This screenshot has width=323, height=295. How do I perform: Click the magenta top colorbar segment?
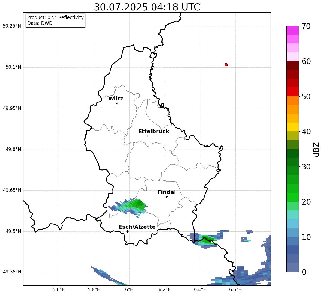[x=292, y=31]
